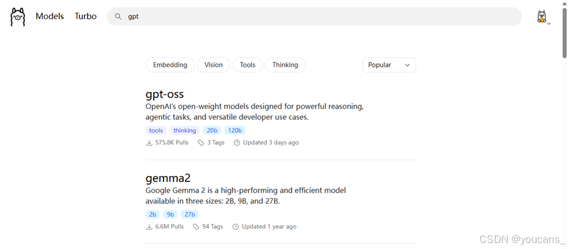Image resolution: width=568 pixels, height=249 pixels.
Task: Filter results by Embedding
Action: 170,65
